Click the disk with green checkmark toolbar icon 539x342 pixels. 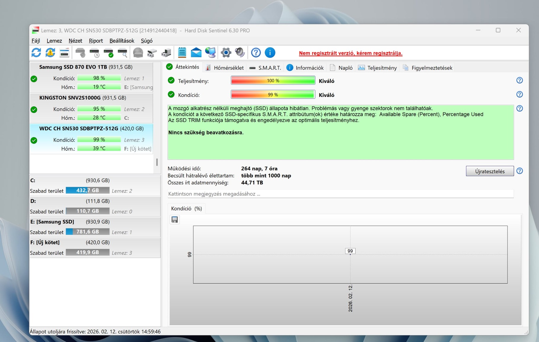[109, 53]
